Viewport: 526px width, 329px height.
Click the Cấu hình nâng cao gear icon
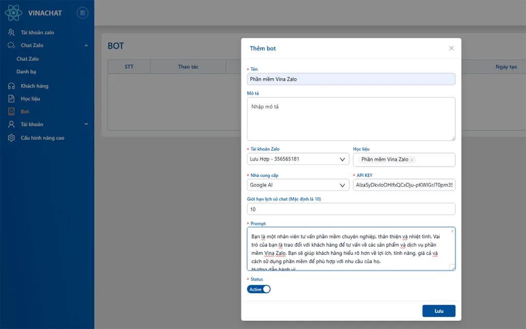[11, 138]
